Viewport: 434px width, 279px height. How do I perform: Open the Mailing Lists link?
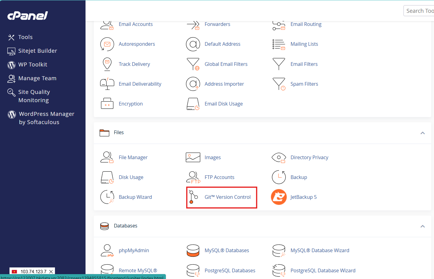[x=304, y=44]
